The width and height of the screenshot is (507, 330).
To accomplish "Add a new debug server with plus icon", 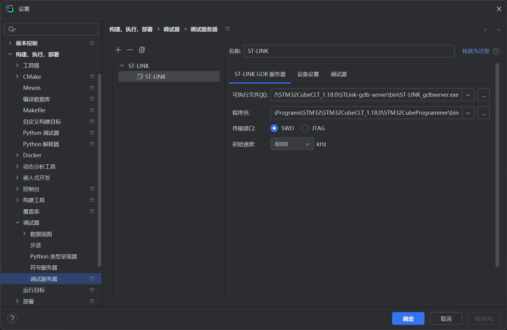I will click(118, 50).
